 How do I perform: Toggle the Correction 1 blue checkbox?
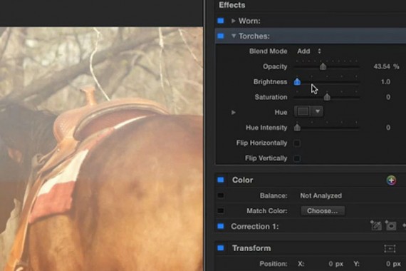[x=221, y=226]
